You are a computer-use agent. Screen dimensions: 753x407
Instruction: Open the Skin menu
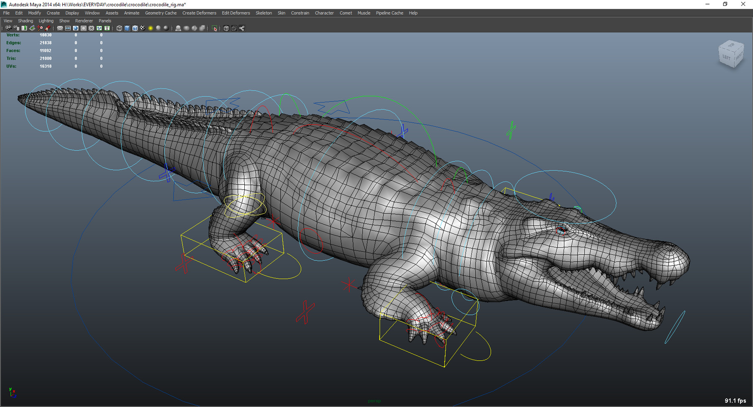point(281,13)
